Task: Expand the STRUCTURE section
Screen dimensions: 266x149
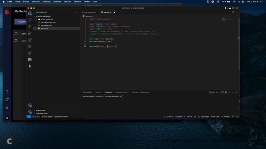Action: pos(41,111)
